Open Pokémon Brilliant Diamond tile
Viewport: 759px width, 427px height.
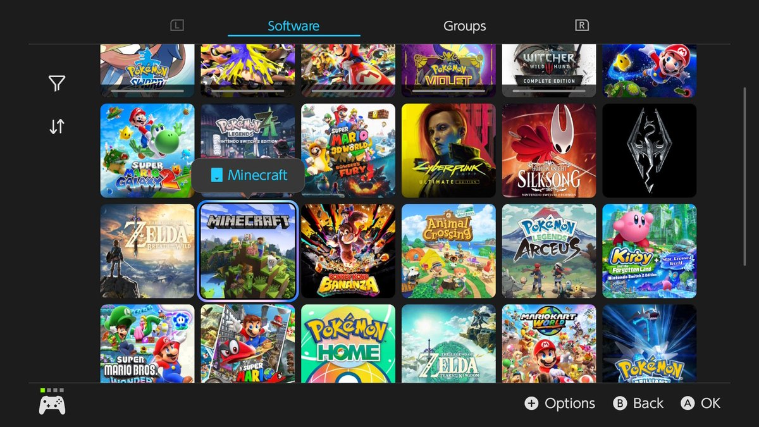point(650,343)
